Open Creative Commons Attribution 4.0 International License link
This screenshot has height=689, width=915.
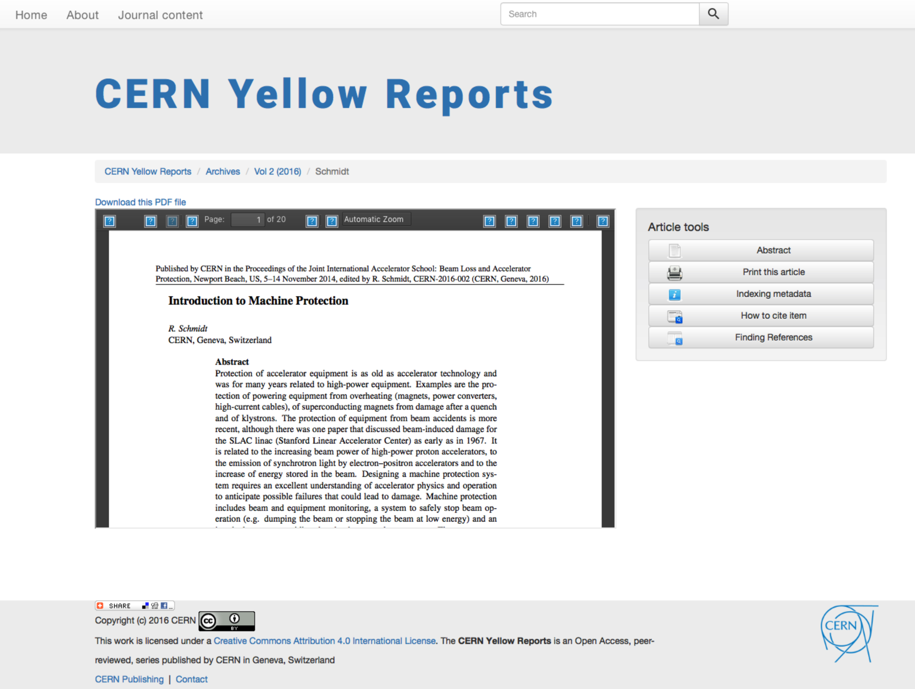pos(325,641)
